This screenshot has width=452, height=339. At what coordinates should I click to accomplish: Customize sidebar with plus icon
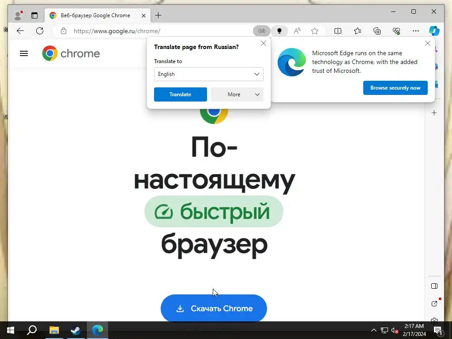pyautogui.click(x=434, y=113)
